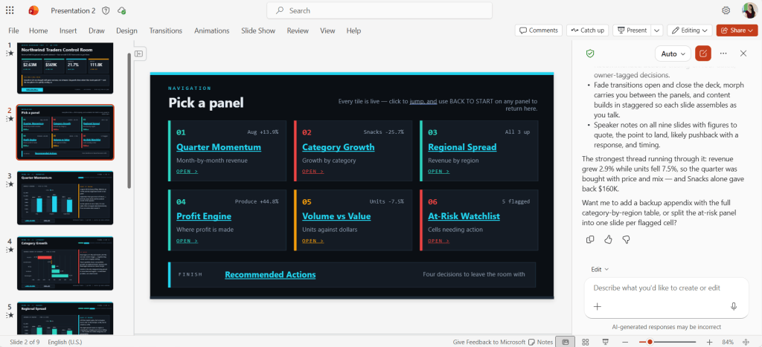Open the Editing mode dropdown
Image resolution: width=762 pixels, height=347 pixels.
(689, 30)
